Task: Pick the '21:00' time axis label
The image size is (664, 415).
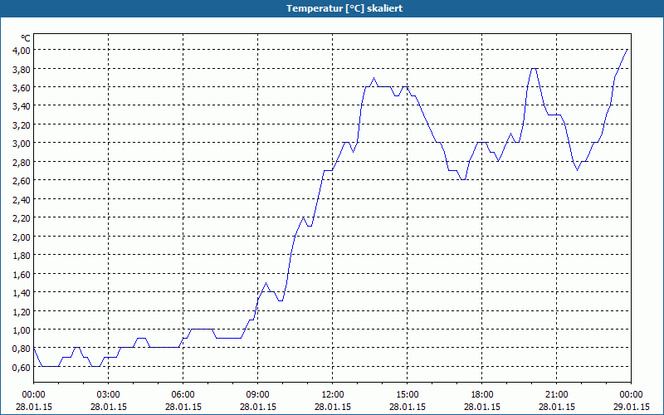Action: coord(556,395)
